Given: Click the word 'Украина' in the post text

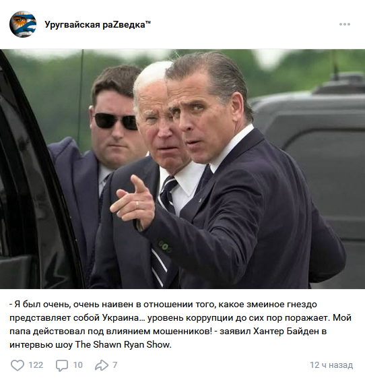Looking at the screenshot, I should point(121,318).
